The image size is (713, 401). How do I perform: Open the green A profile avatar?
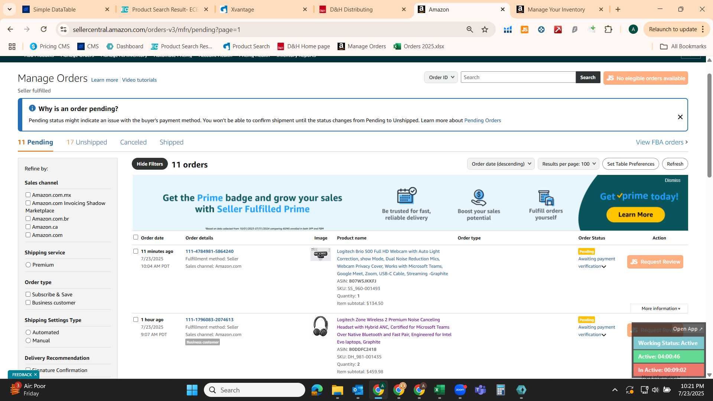pos(633,29)
